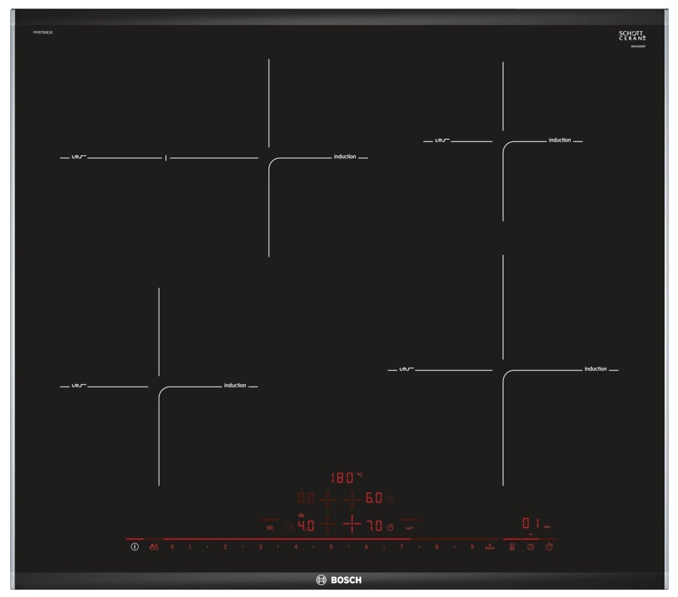This screenshot has width=678, height=597.
Task: Activate the boost function
Action: [490, 547]
